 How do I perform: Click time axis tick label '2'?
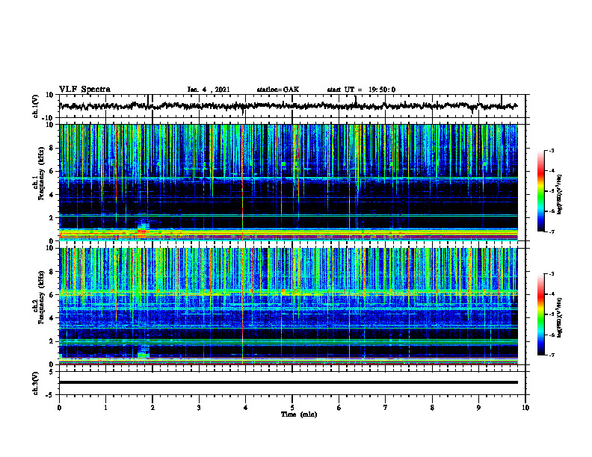[x=152, y=408]
